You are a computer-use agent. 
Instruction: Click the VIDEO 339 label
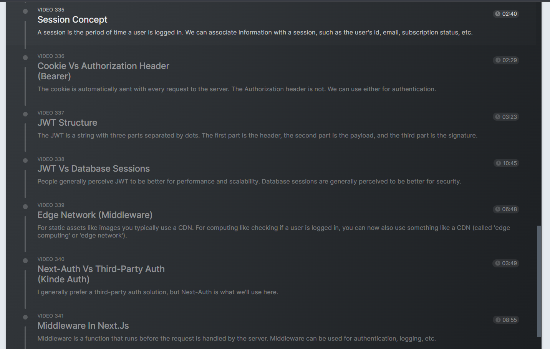click(51, 205)
